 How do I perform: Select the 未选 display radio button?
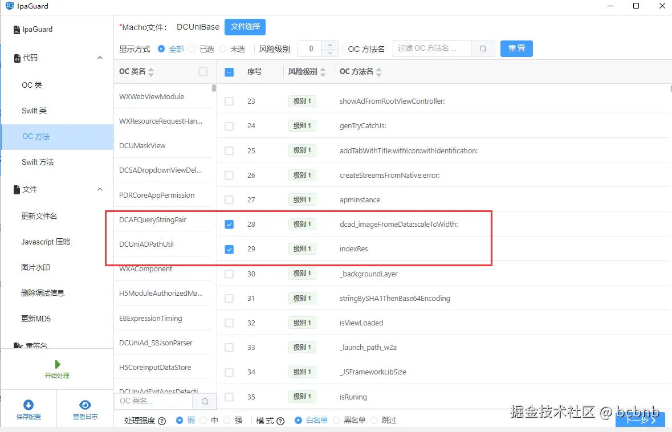tap(222, 49)
